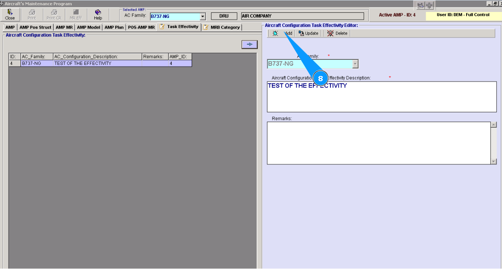Viewport: 502px width, 269px height.
Task: Select the B737-NG cell in the table row
Action: [x=37, y=63]
